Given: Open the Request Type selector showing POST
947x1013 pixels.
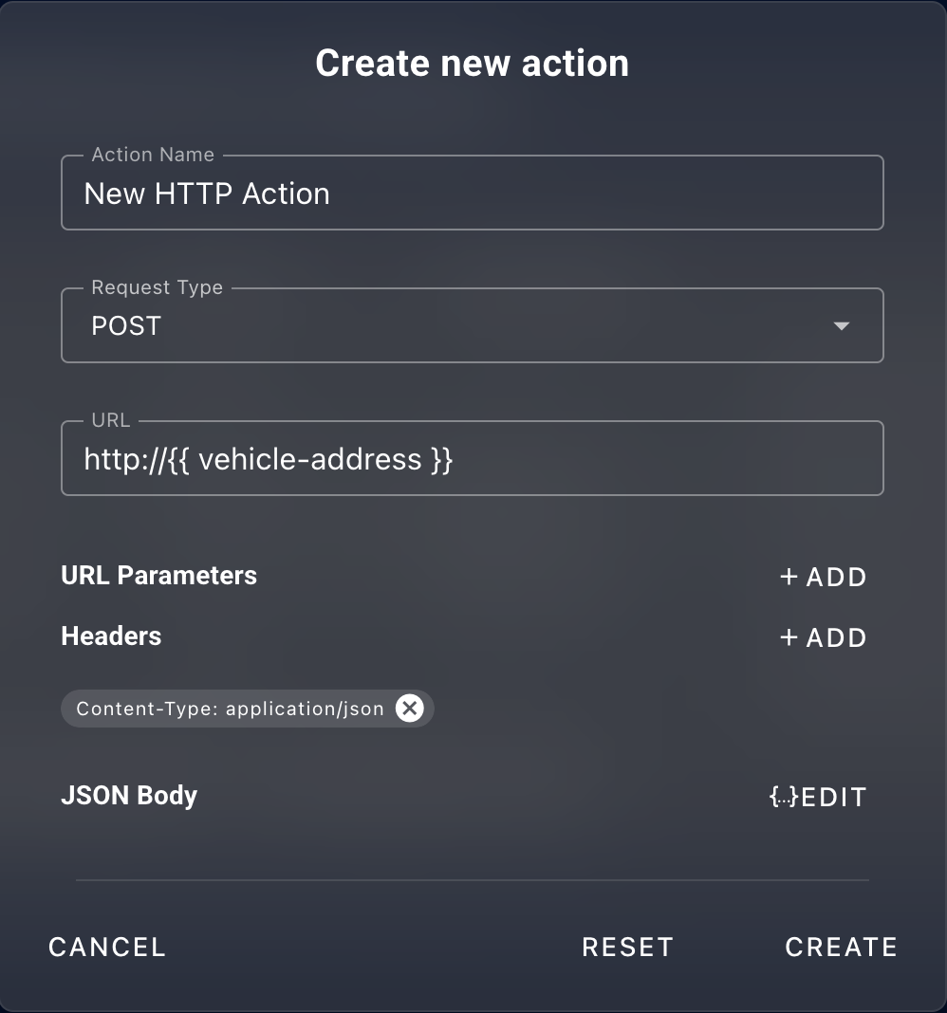Looking at the screenshot, I should [x=472, y=325].
